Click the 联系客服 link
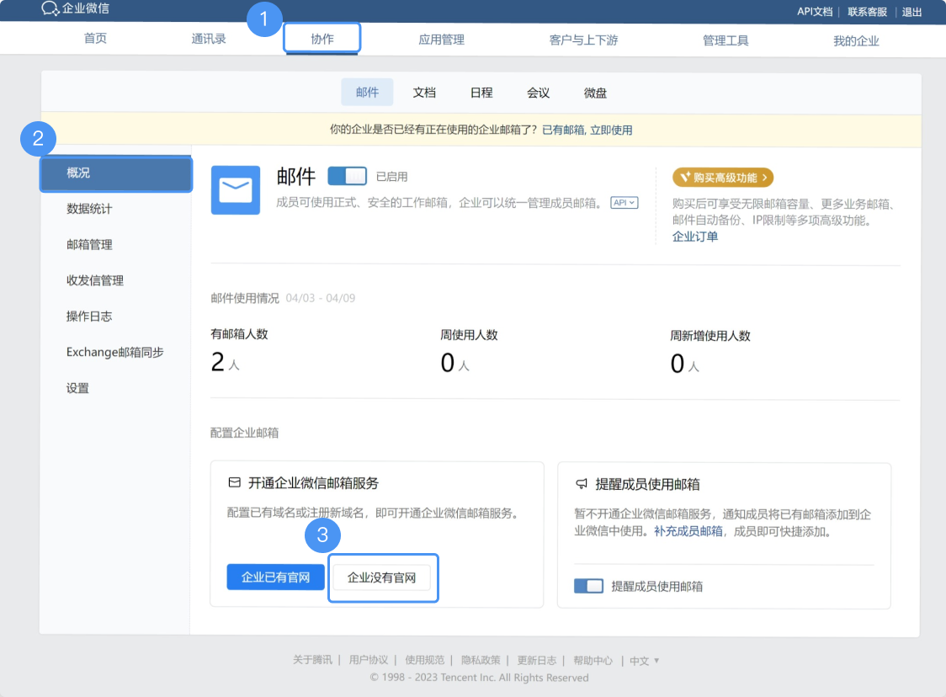The image size is (946, 697). (x=867, y=12)
